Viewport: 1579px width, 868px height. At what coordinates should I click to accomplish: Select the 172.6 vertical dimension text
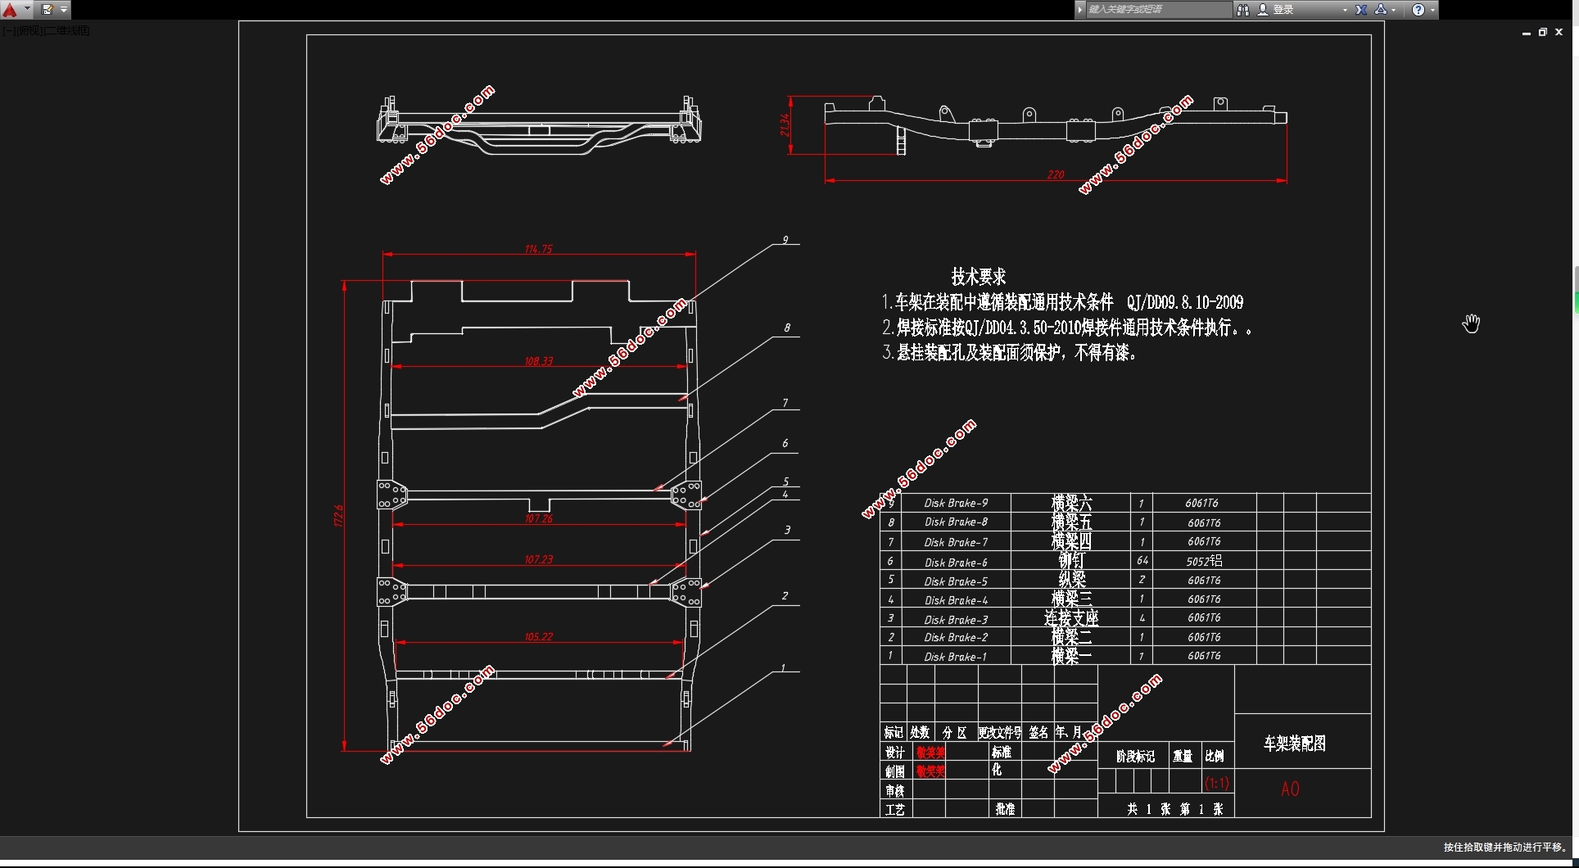338,516
